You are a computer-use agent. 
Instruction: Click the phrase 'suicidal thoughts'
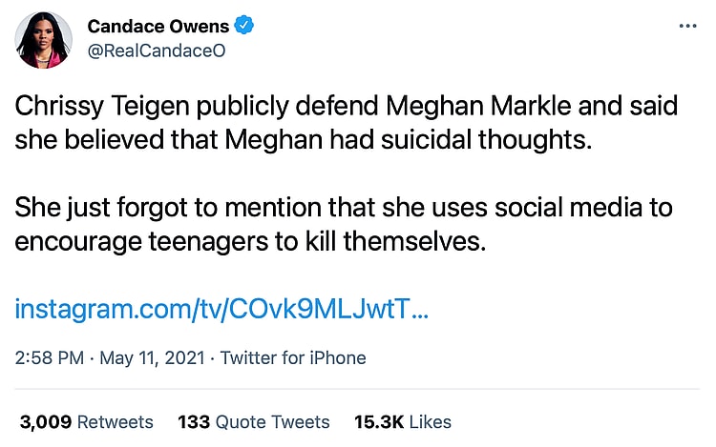pos(509,139)
